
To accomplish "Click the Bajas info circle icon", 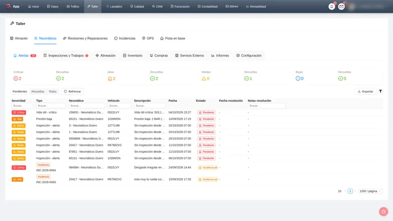I will (298, 79).
